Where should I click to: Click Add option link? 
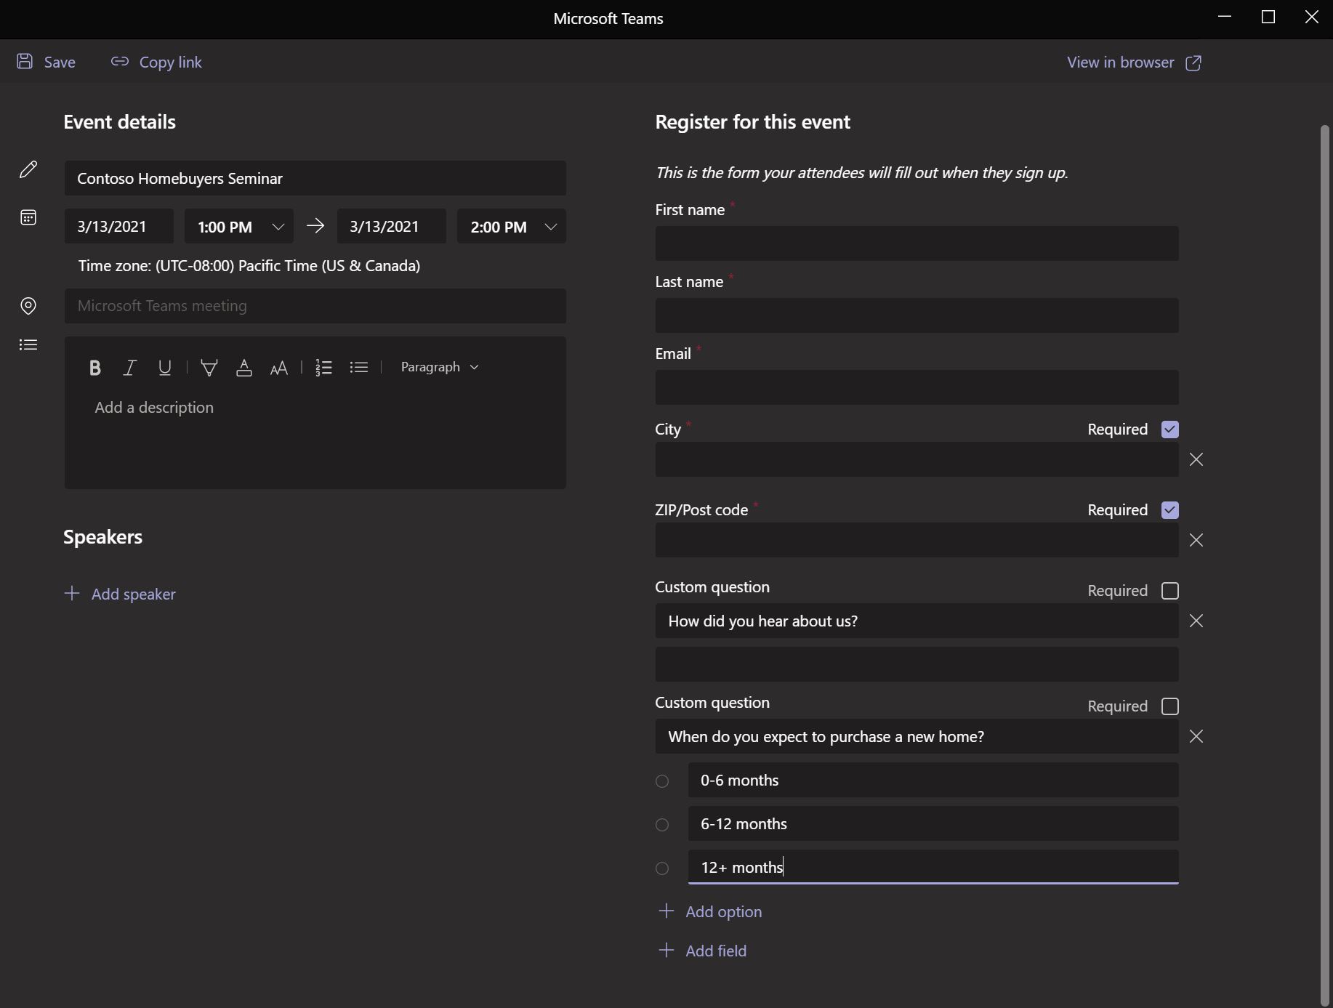tap(724, 912)
